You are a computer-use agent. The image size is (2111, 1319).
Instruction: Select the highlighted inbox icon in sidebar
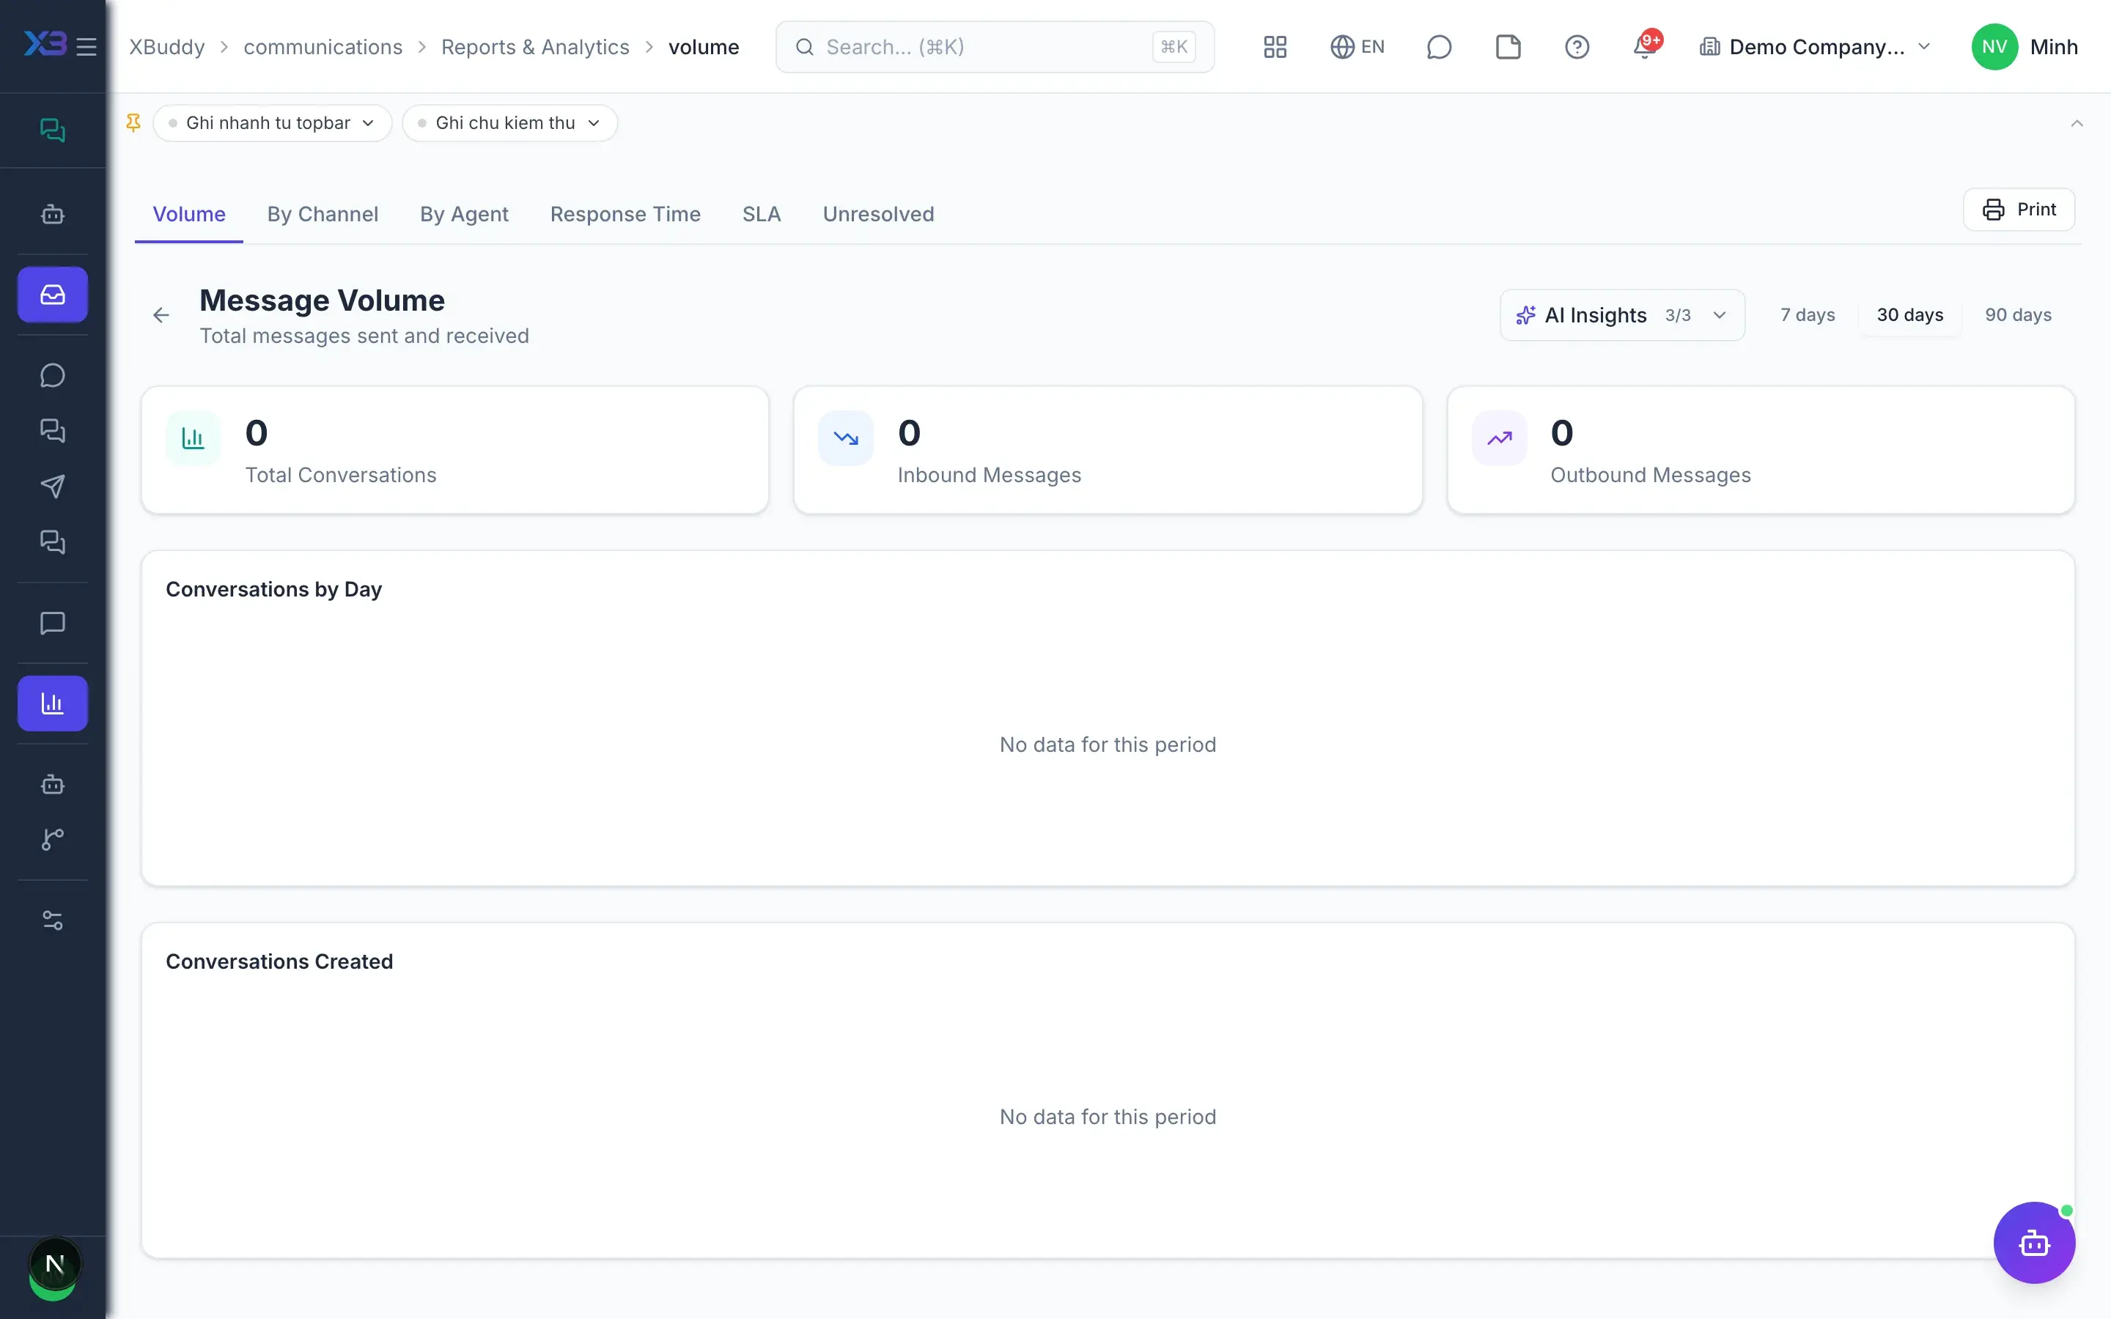click(52, 295)
